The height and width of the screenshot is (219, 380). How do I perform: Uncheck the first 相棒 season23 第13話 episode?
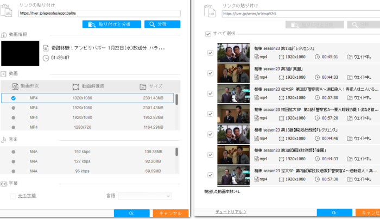210,53
